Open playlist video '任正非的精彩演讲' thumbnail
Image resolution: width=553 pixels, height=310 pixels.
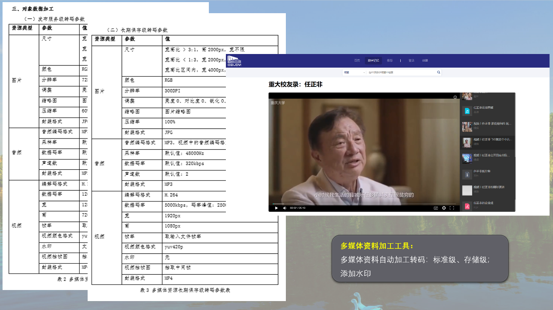(467, 190)
